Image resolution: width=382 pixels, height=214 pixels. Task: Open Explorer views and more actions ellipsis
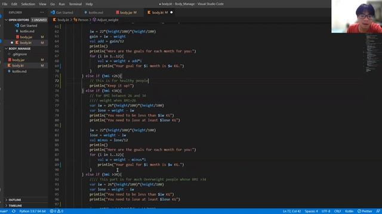(42, 12)
